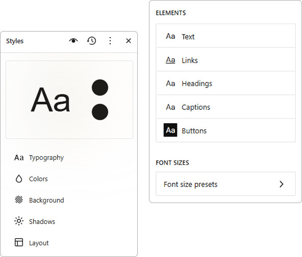Open the Links element settings
The image size is (302, 257).
coord(225,60)
